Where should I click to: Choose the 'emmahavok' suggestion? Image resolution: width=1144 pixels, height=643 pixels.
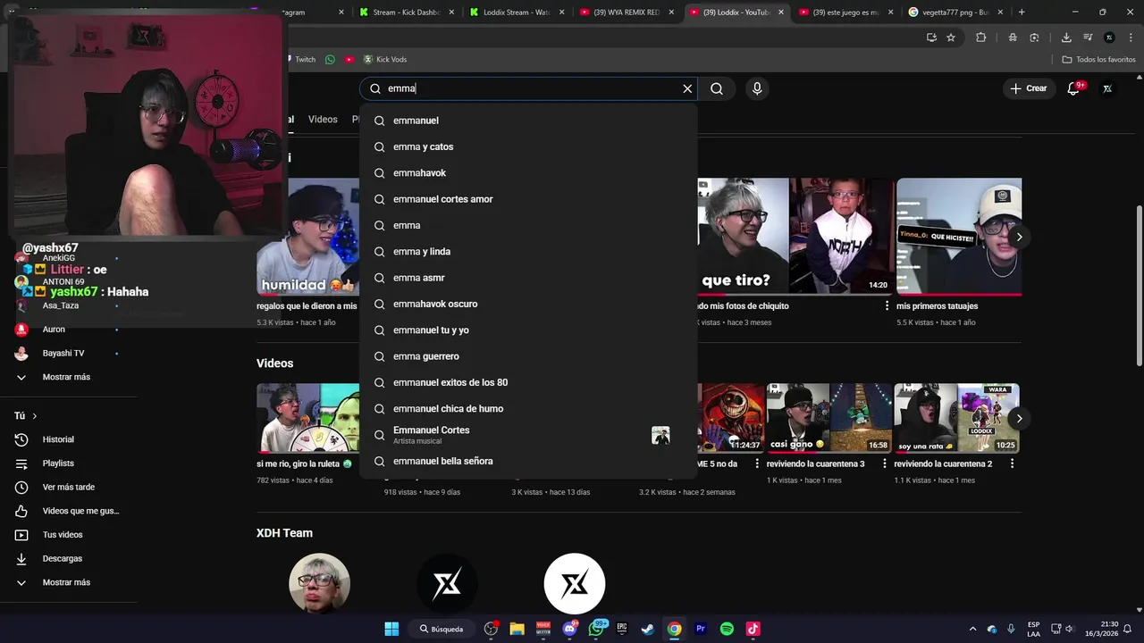tap(528, 173)
